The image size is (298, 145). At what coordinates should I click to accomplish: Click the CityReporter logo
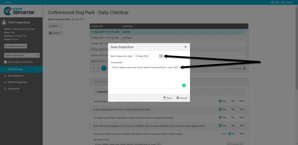20,12
